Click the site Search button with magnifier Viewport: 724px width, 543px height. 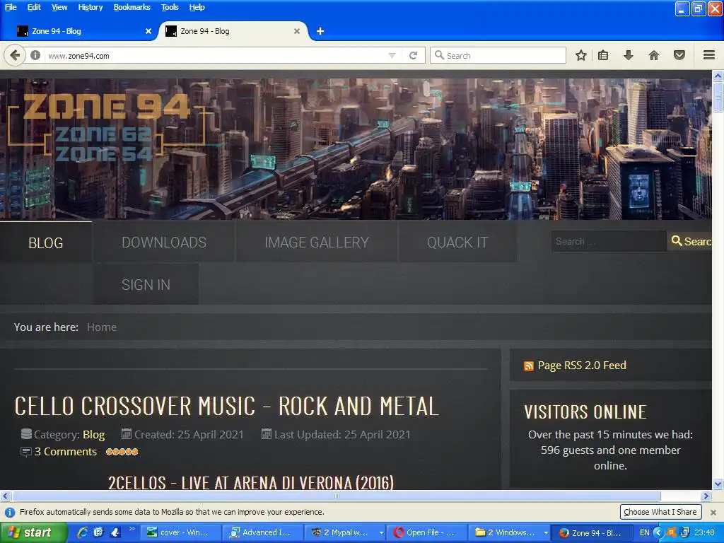[691, 241]
